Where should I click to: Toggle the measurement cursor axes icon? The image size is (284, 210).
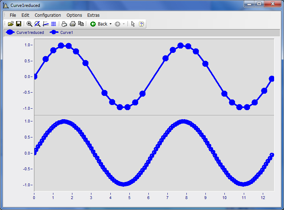[x=46, y=24]
